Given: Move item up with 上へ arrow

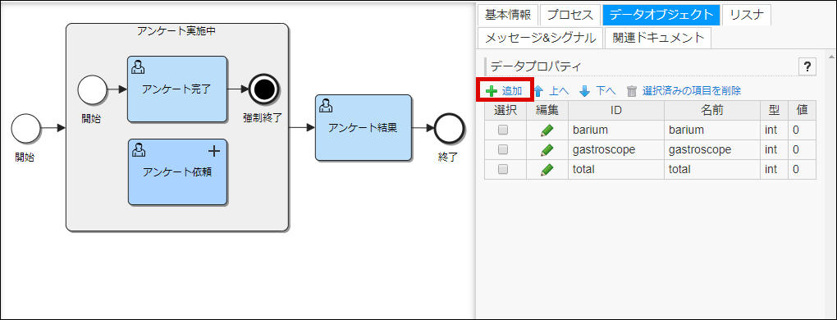Looking at the screenshot, I should tap(551, 91).
